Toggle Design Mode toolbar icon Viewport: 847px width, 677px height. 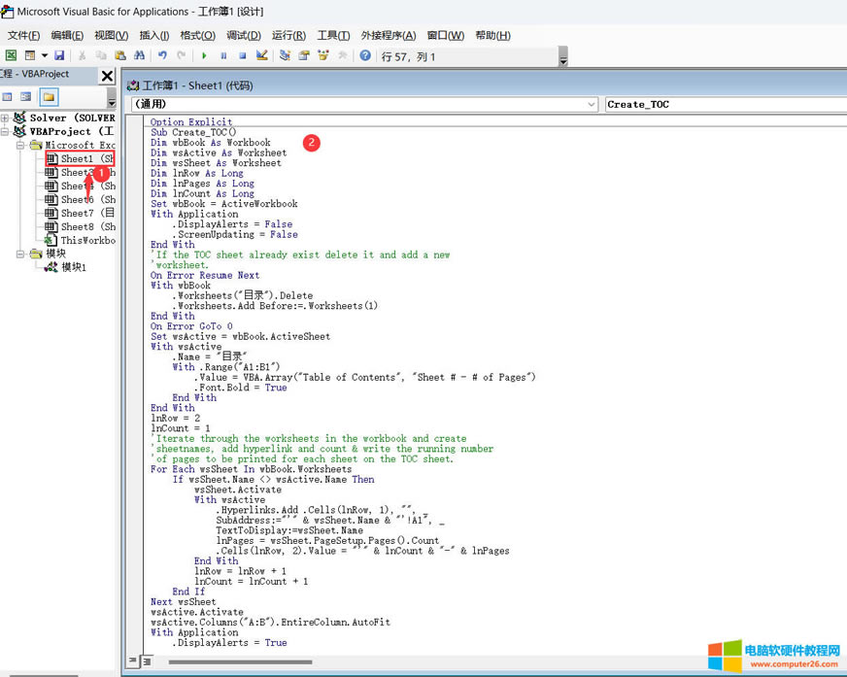262,56
